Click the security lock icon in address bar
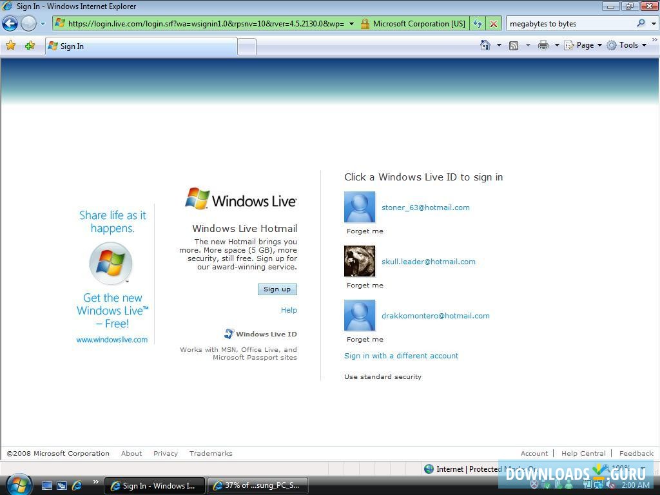The image size is (660, 495). 365,24
